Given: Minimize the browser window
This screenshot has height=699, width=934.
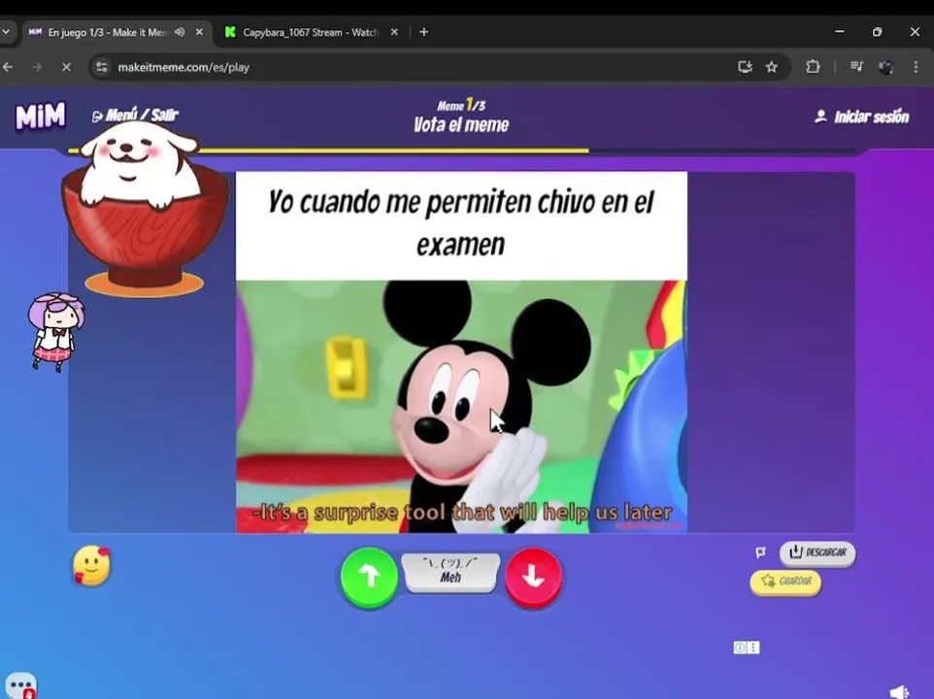Looking at the screenshot, I should point(839,32).
